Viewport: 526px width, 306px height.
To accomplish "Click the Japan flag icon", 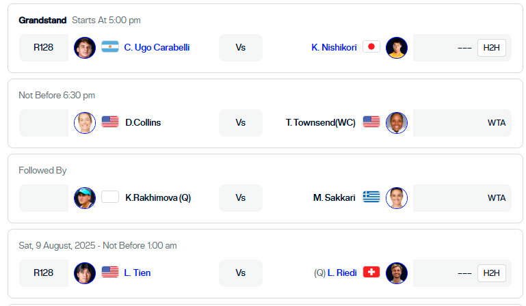I will click(371, 47).
